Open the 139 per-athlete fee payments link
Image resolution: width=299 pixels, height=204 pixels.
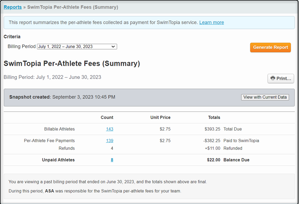click(x=110, y=140)
